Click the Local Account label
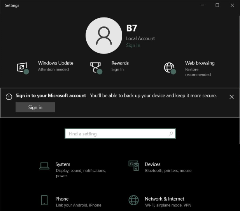This screenshot has height=211, width=240. click(140, 38)
